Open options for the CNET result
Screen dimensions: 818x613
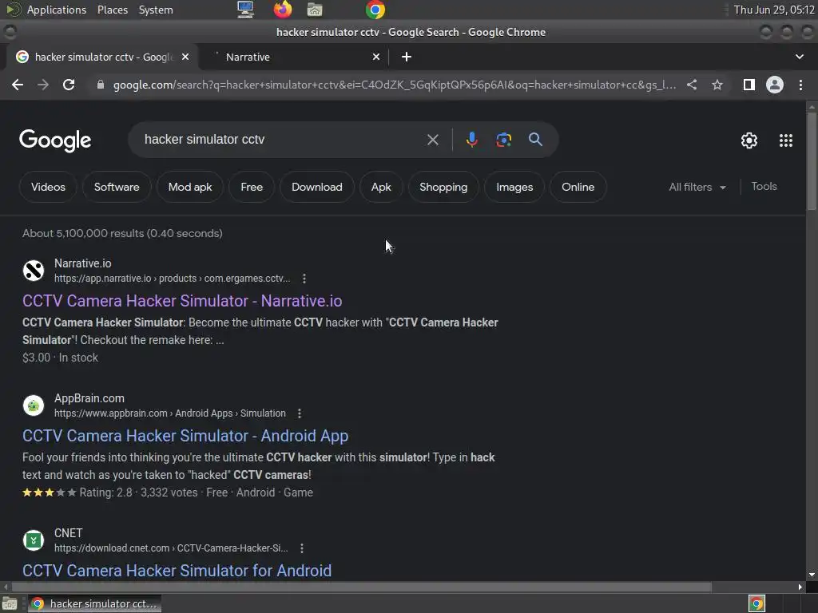pos(301,548)
